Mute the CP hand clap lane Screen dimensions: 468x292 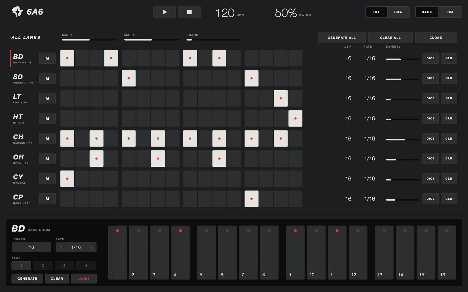[x=47, y=199]
